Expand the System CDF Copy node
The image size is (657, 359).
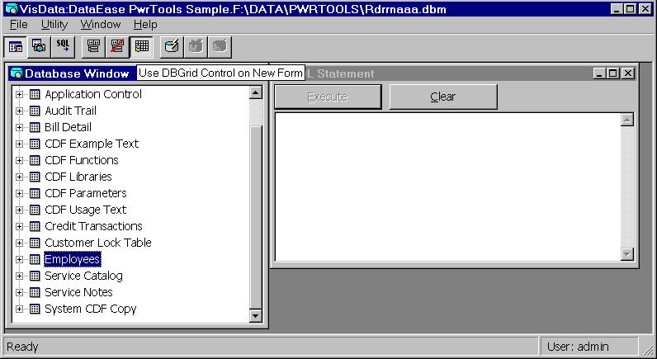click(x=19, y=309)
